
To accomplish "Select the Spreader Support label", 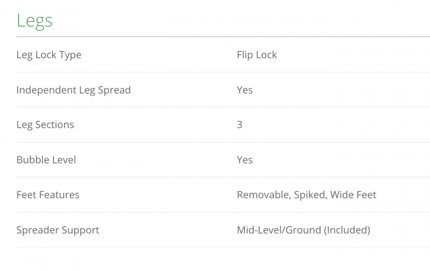I will [x=58, y=230].
